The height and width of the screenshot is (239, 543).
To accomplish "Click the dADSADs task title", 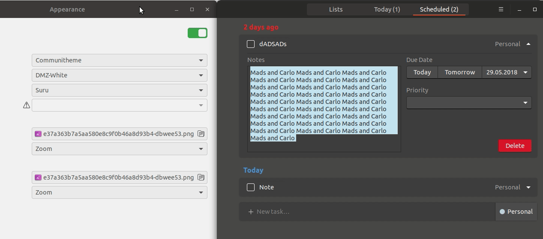I will pos(273,44).
